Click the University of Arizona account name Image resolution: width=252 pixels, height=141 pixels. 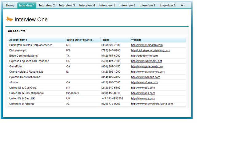21,104
